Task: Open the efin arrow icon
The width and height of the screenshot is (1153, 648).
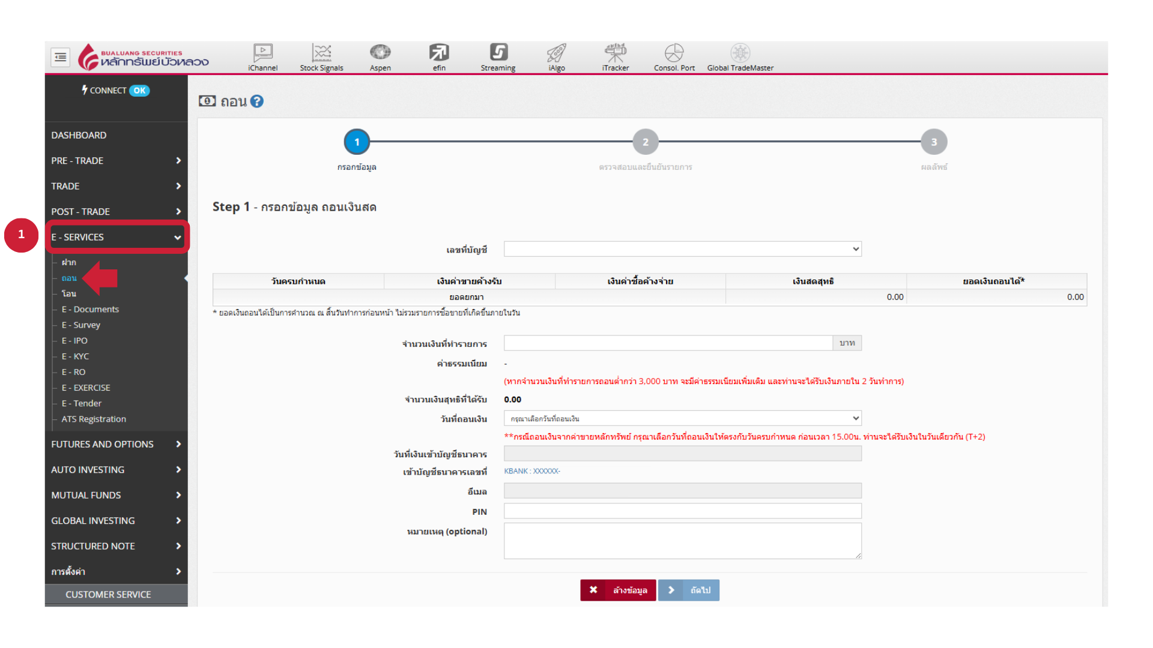Action: [x=439, y=53]
